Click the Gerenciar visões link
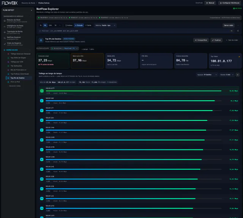The height and width of the screenshot is (218, 243). [x=14, y=86]
